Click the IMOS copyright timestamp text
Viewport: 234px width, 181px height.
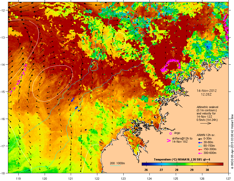pos(232,142)
